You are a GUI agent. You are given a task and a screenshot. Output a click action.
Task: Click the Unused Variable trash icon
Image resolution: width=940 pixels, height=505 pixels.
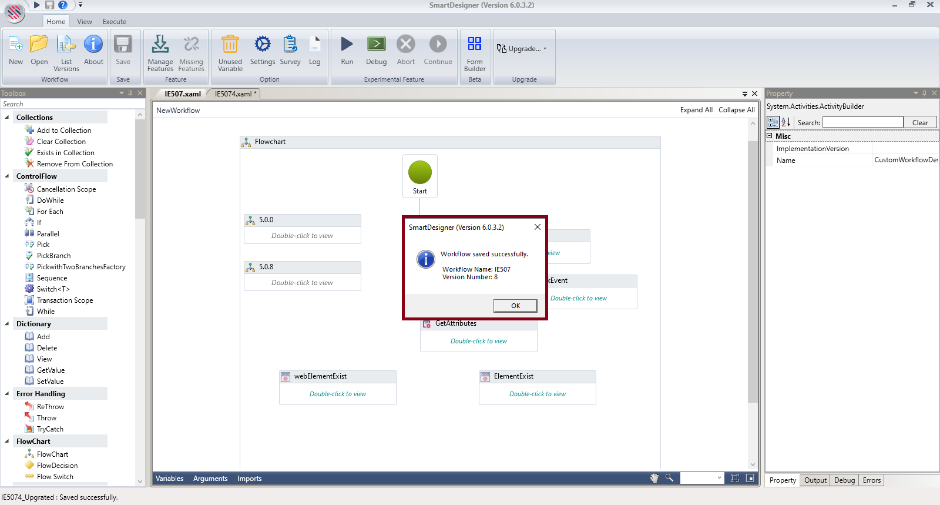click(x=230, y=44)
